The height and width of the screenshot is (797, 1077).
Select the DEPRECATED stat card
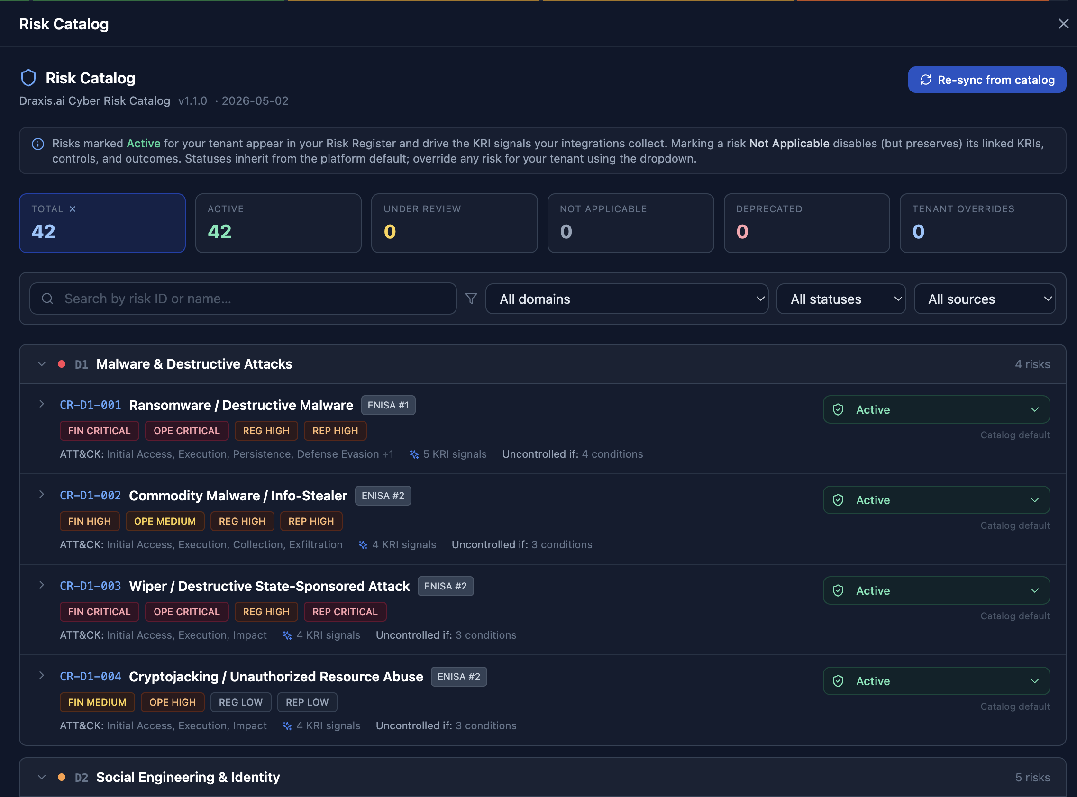pyautogui.click(x=807, y=223)
